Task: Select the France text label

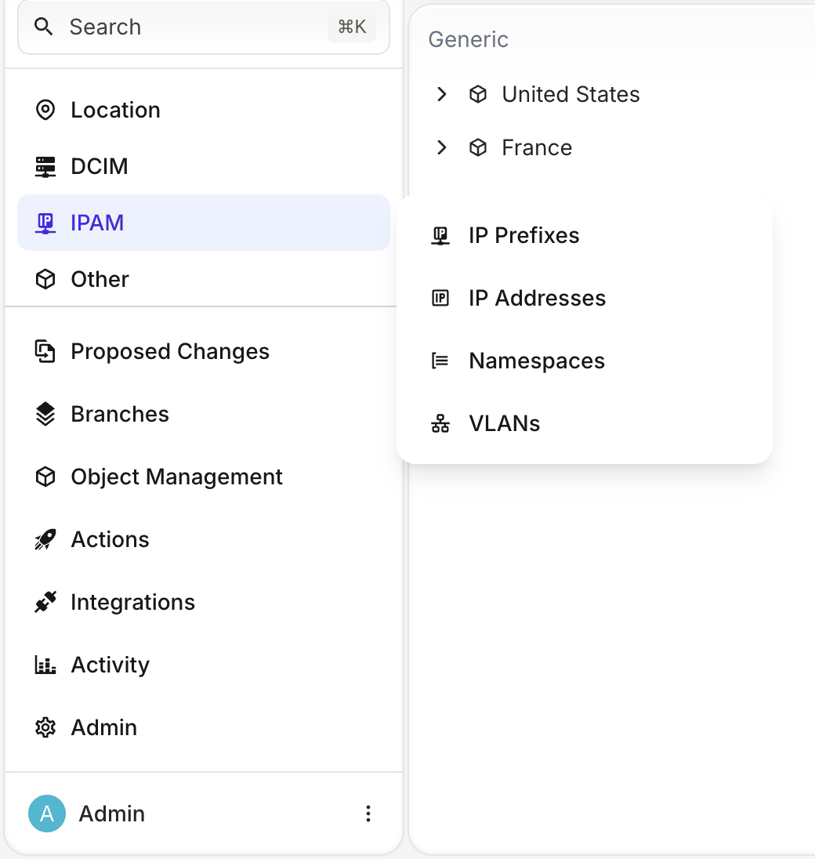Action: 537,147
